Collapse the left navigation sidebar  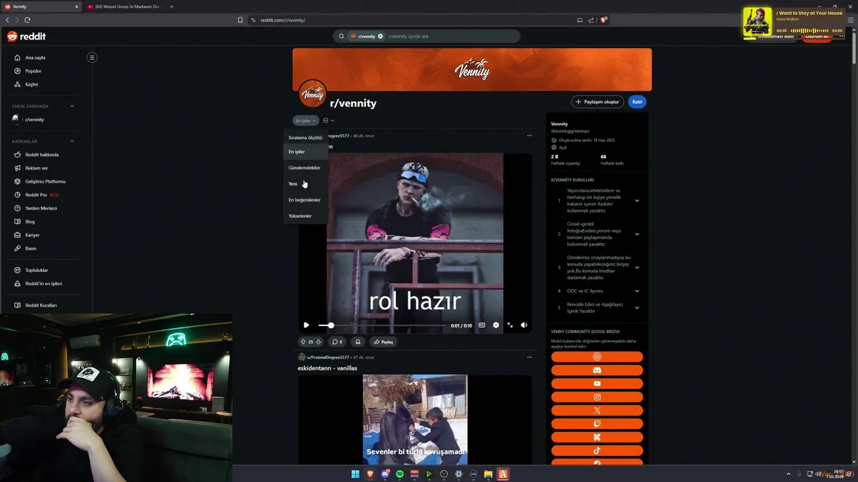coord(92,58)
